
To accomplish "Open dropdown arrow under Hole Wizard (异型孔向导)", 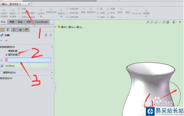I will coord(51,17).
